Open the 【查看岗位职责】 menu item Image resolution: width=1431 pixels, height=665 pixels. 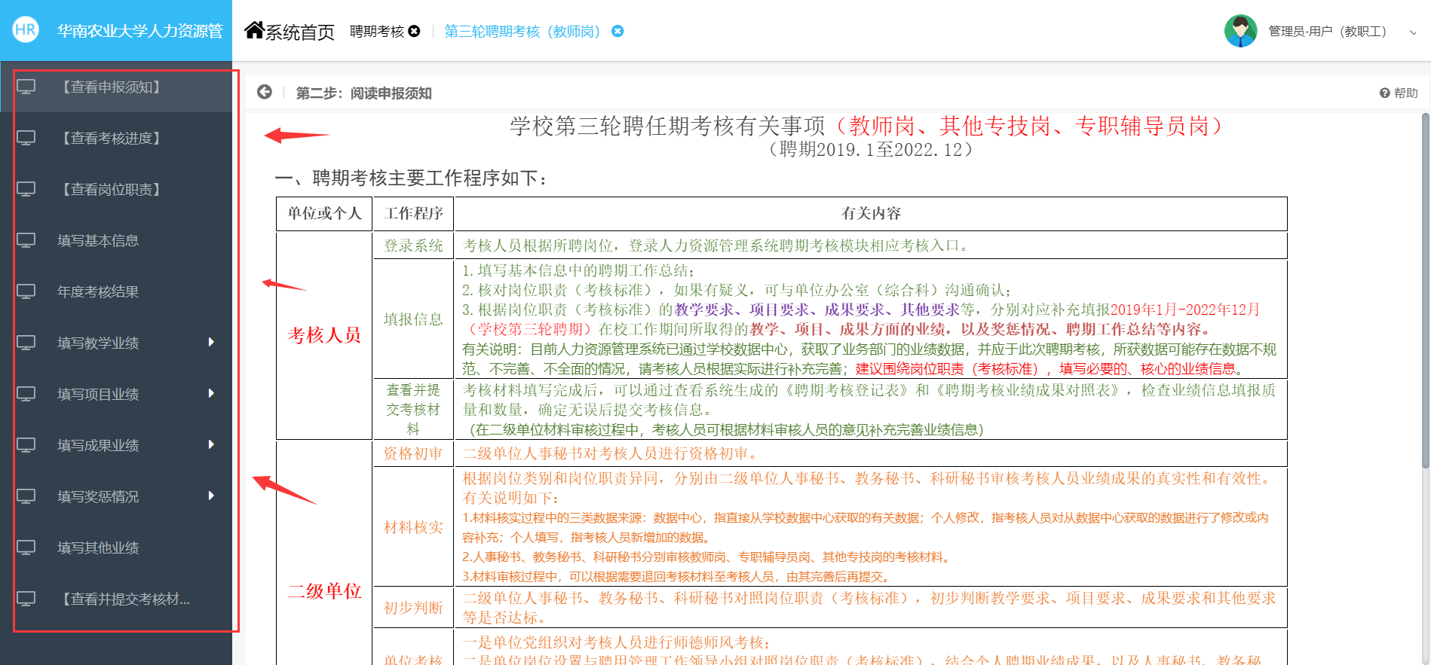pyautogui.click(x=116, y=190)
